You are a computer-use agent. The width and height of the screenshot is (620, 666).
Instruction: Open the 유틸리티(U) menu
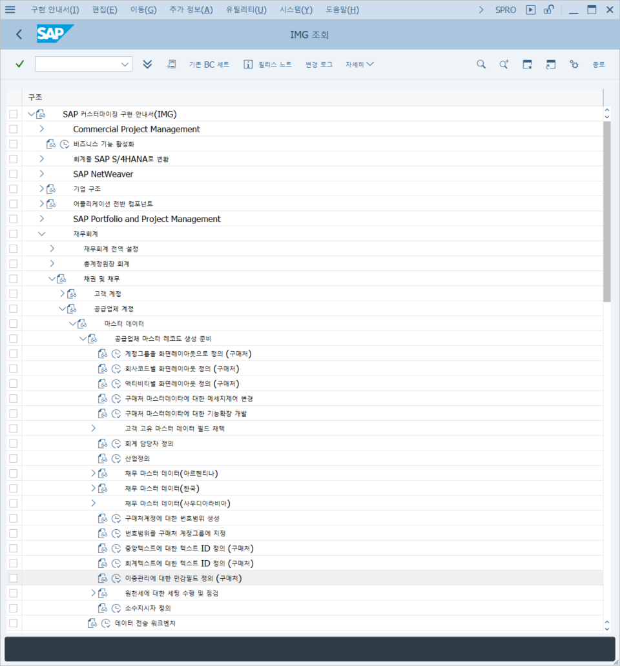click(x=246, y=10)
